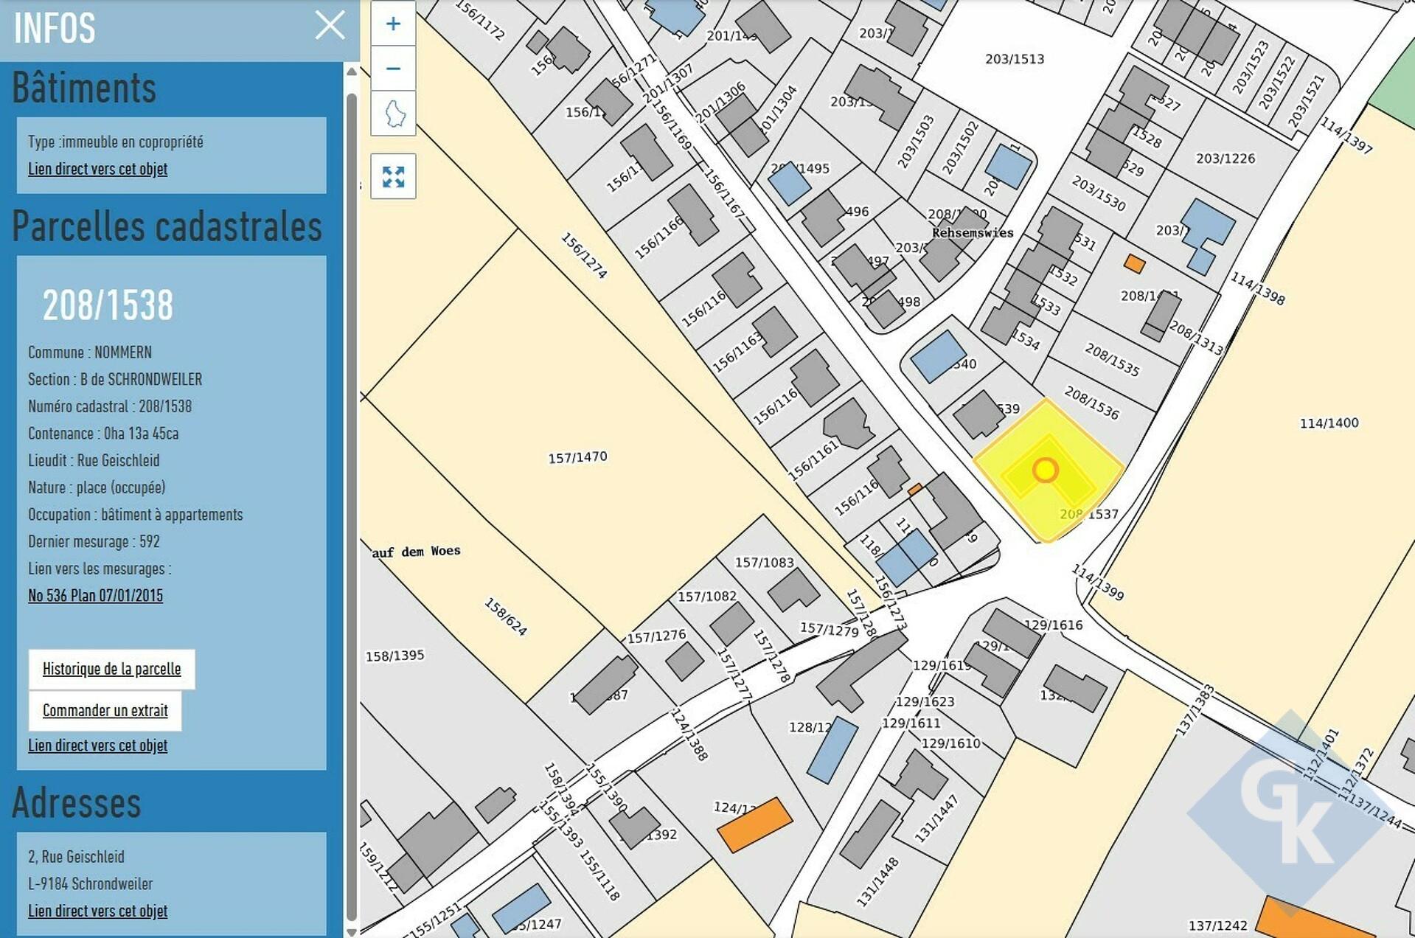1415x938 pixels.
Task: Click the info panel scrollbar thumb
Action: pos(352,505)
